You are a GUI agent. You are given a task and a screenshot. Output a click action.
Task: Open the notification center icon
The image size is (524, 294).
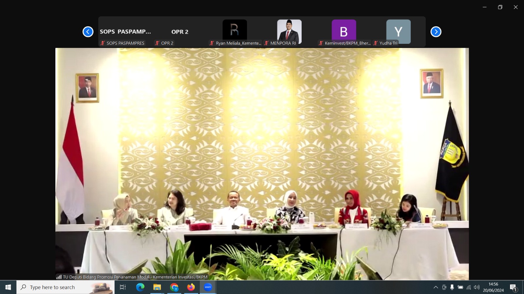(513, 287)
